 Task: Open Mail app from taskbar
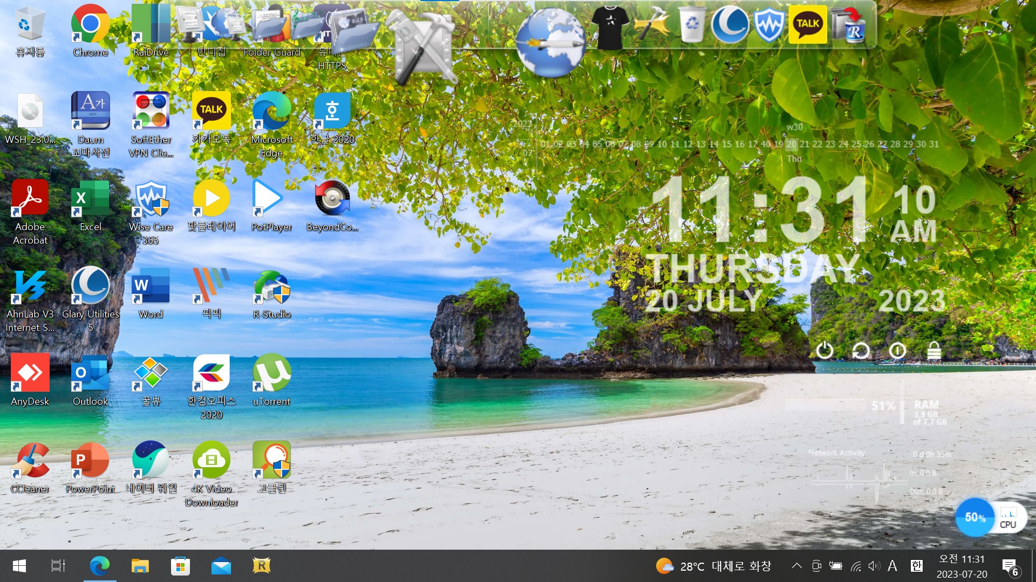221,566
